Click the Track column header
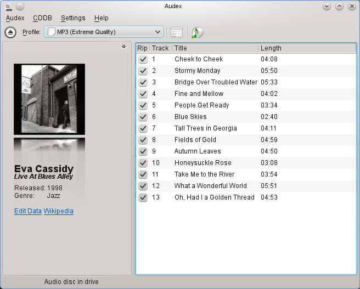Image resolution: width=360 pixels, height=289 pixels. point(160,48)
